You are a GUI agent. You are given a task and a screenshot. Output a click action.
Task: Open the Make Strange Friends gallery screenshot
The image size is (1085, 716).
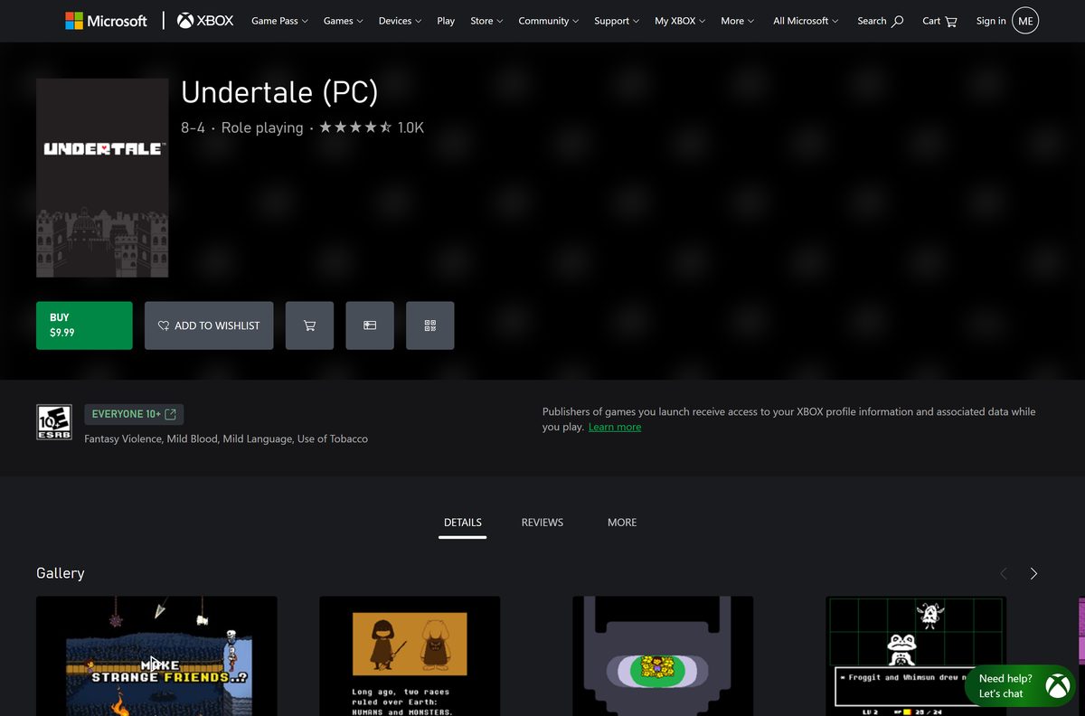pyautogui.click(x=156, y=656)
